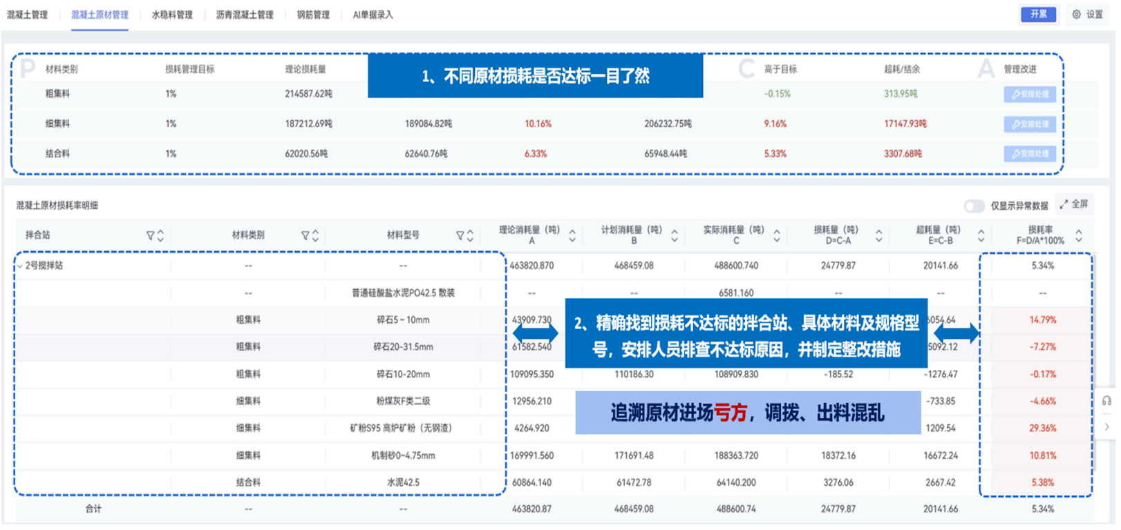This screenshot has height=530, width=1121.
Task: Click 安排处理 button for 结合料 row
Action: point(1029,154)
